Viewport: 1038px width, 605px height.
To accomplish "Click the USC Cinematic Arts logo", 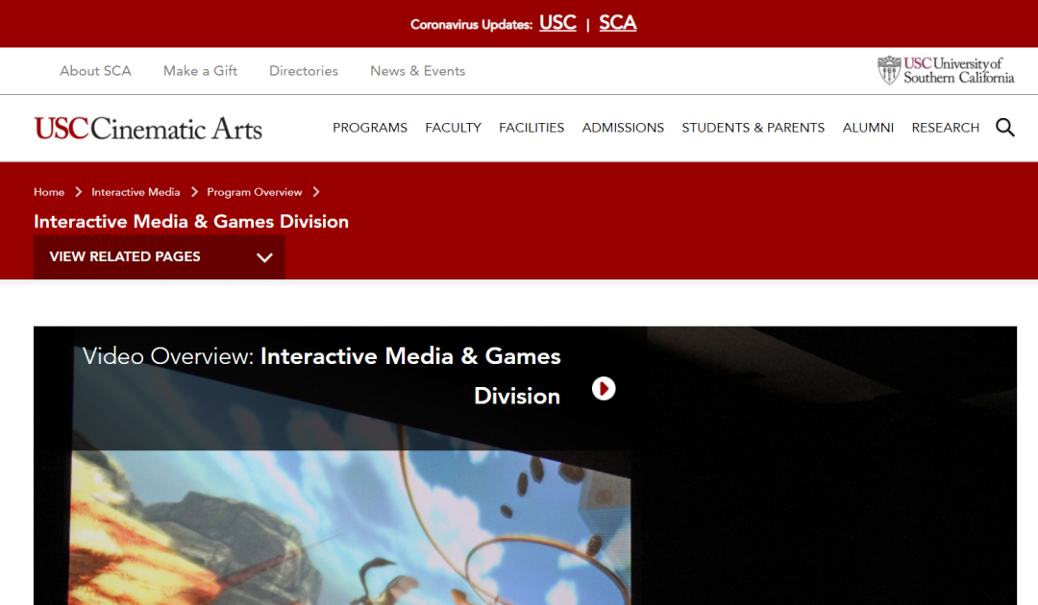I will [148, 129].
